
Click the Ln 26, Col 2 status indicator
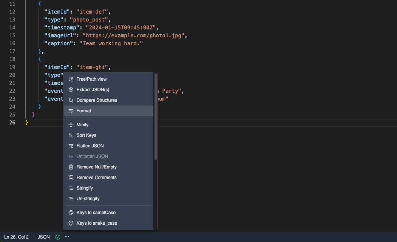(x=17, y=237)
